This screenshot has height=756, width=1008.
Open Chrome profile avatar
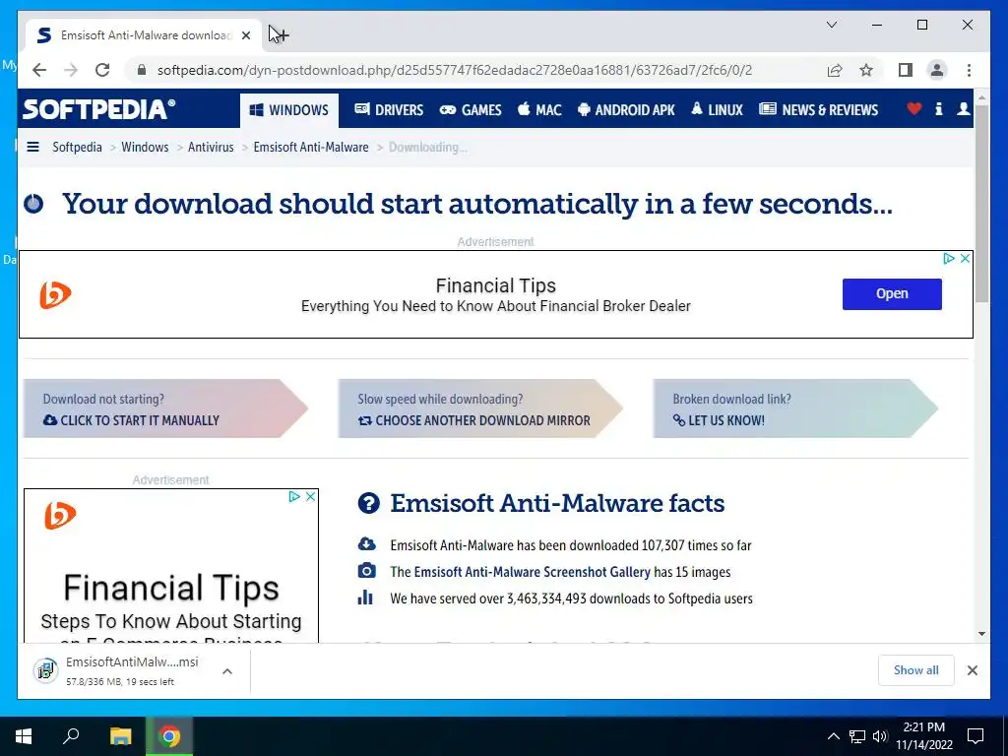tap(937, 70)
